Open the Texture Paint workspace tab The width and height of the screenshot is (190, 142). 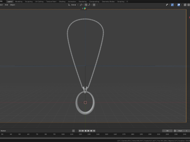click(x=51, y=2)
